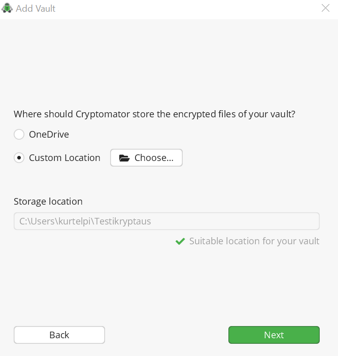Viewport: 338px width, 356px height.
Task: Click the Custom Location option label
Action: coord(64,158)
